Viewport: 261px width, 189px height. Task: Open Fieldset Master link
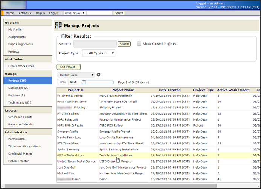[x=18, y=161]
